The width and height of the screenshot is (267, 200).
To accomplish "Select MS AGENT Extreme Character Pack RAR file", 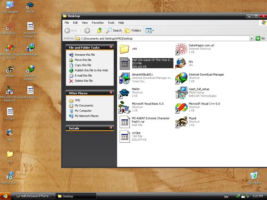I will 145,122.
